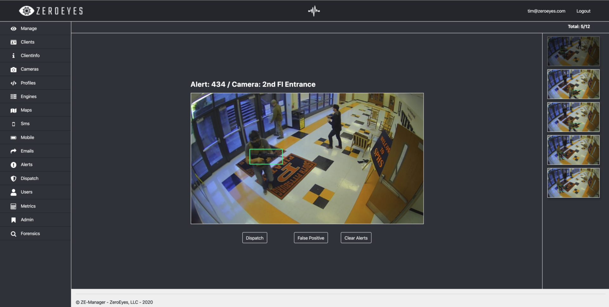This screenshot has height=307, width=609.
Task: Click the grid icon beside Metrics
Action: 13,206
